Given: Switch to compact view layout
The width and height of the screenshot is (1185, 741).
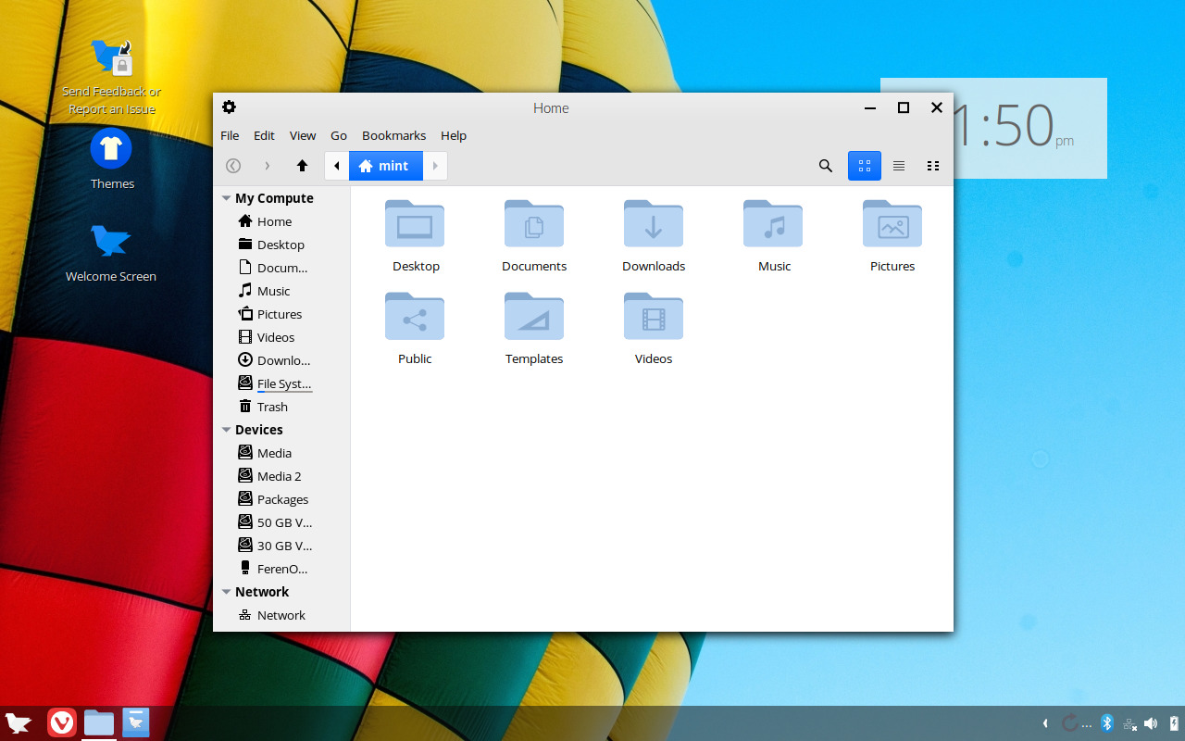Looking at the screenshot, I should 933,166.
